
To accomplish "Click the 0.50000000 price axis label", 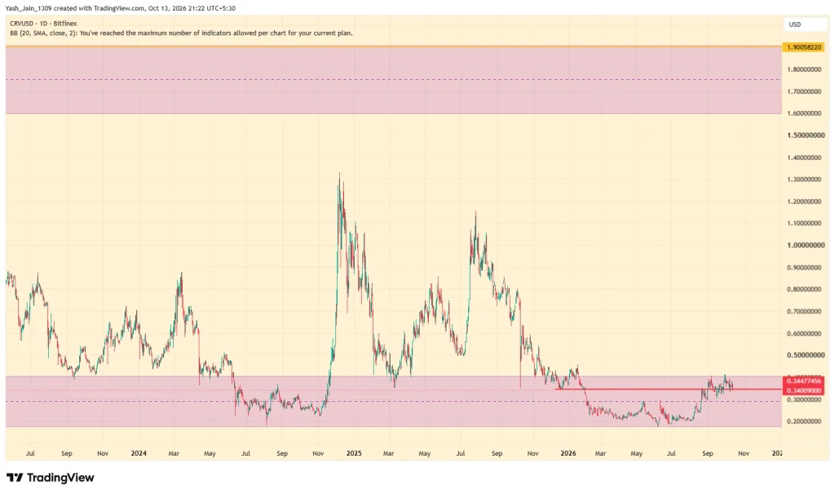I will coord(806,355).
